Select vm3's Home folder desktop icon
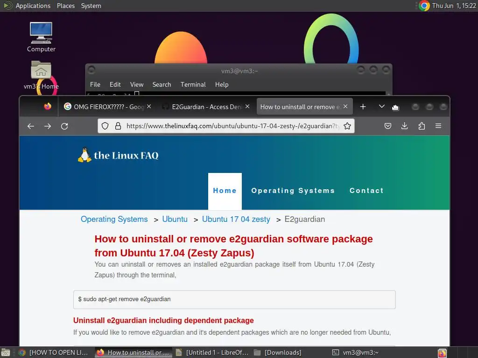 [x=41, y=75]
